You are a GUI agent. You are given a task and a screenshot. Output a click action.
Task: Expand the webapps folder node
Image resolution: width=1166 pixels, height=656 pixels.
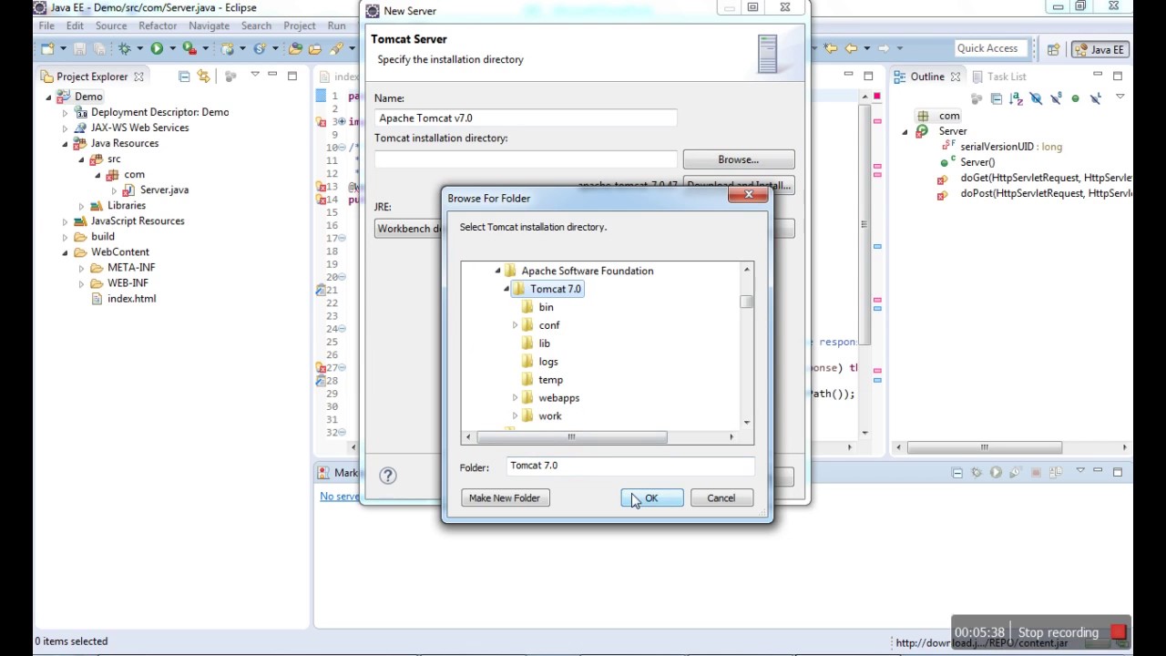point(515,398)
